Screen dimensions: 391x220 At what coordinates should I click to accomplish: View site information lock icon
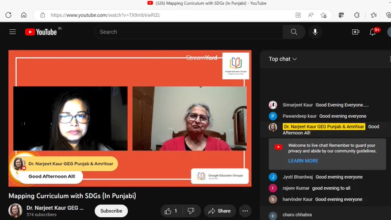tap(43, 15)
